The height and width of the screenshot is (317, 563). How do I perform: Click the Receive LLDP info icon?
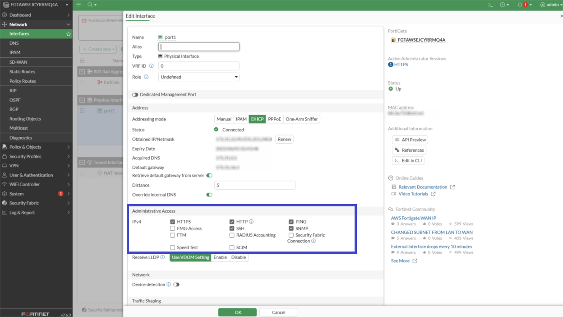162,257
